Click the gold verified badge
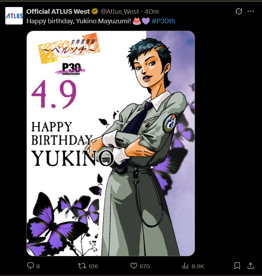 point(95,11)
